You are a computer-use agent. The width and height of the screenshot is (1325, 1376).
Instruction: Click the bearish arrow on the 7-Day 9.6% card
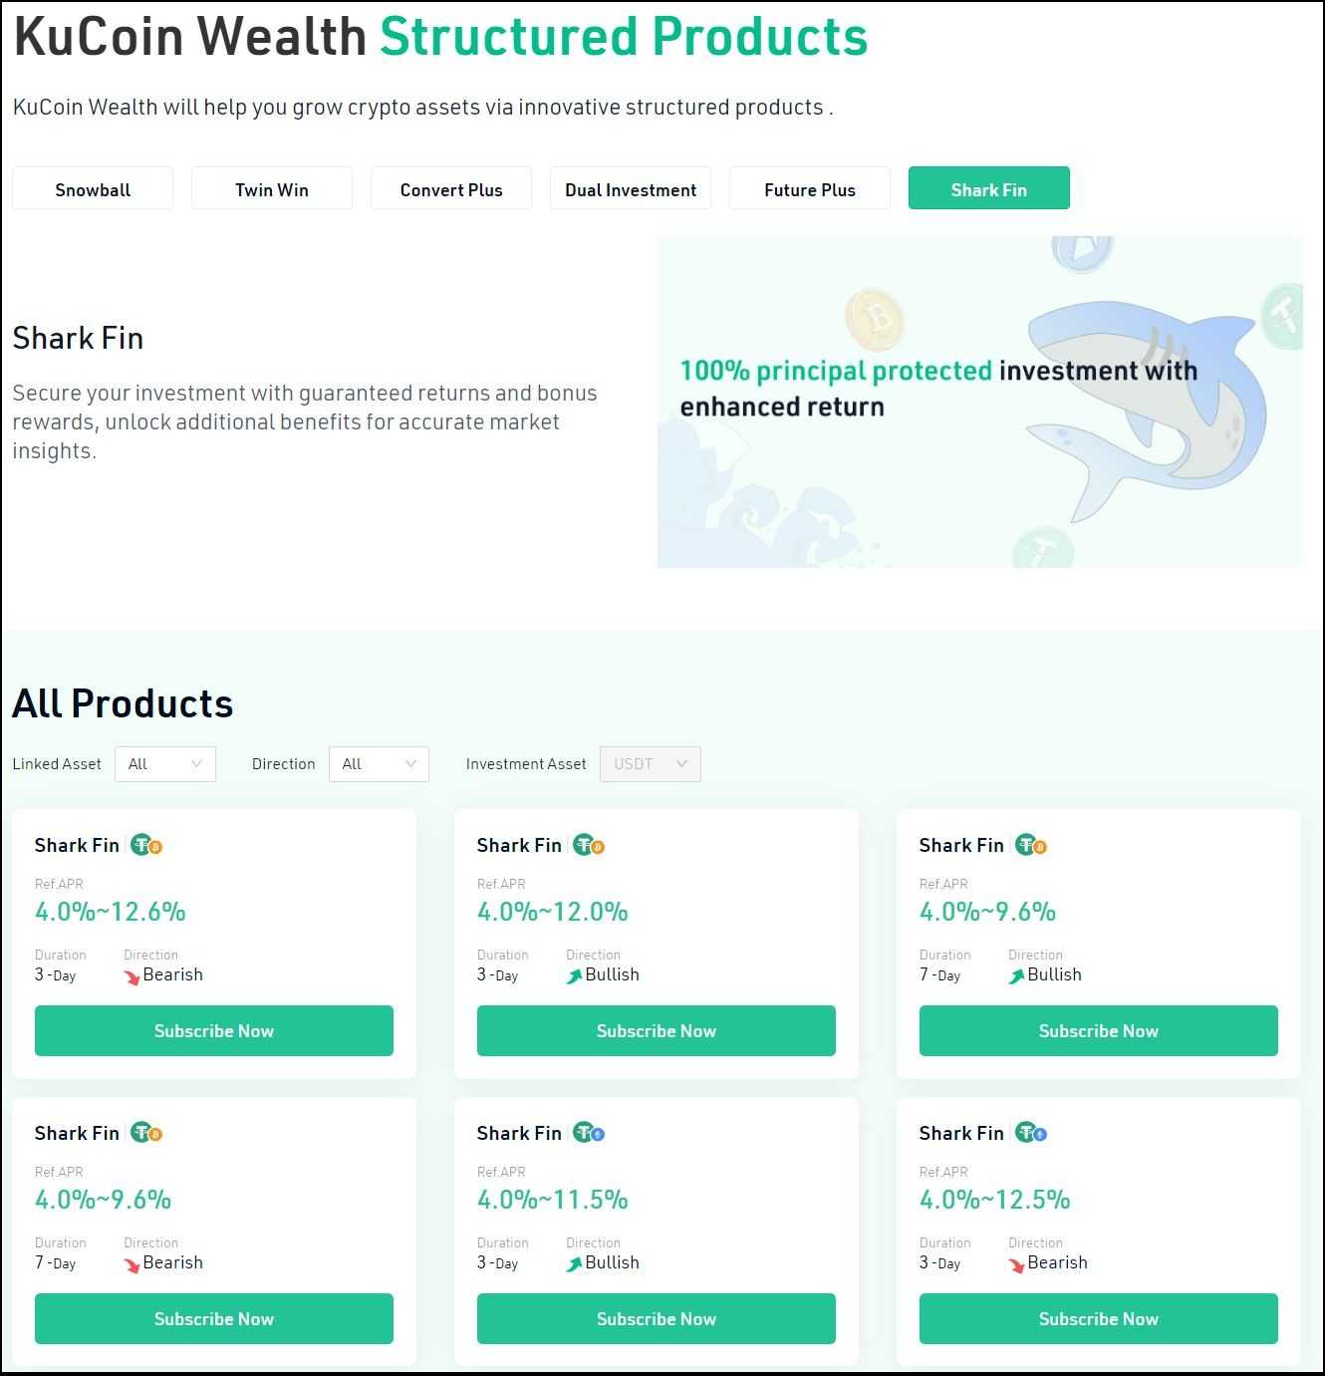(x=133, y=1263)
